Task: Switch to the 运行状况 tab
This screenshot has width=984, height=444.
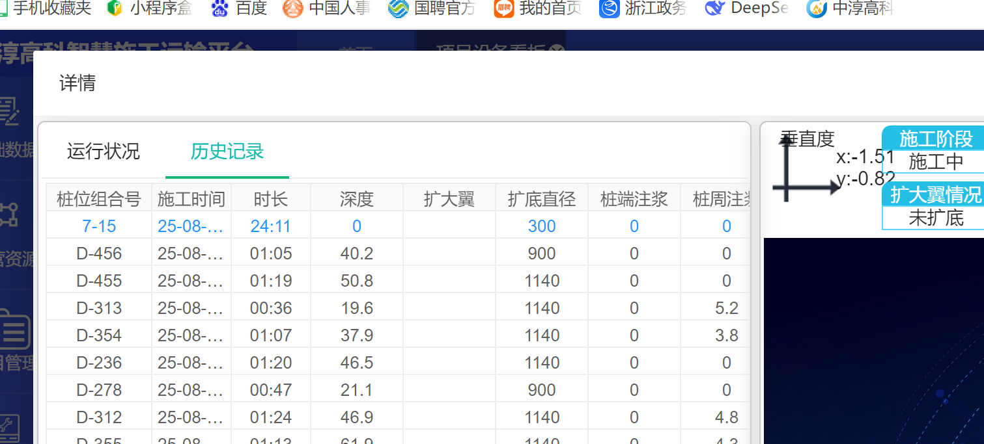Action: 103,151
